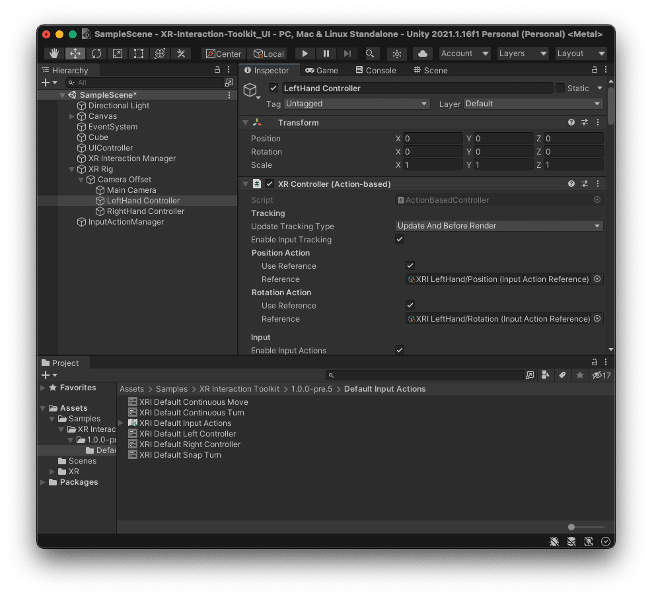Select the combined Transform tool
This screenshot has height=597, width=652.
(x=160, y=53)
